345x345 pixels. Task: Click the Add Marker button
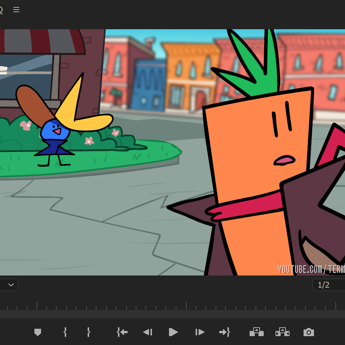(x=38, y=332)
